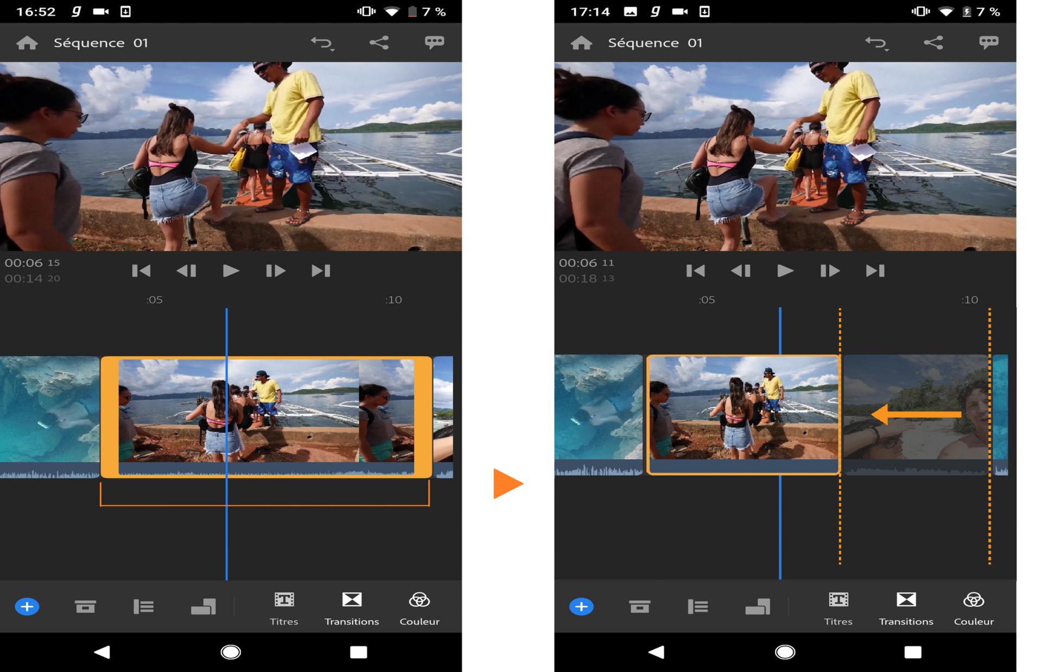
Task: Open comments bubble icon in right screenshot
Action: [x=988, y=43]
